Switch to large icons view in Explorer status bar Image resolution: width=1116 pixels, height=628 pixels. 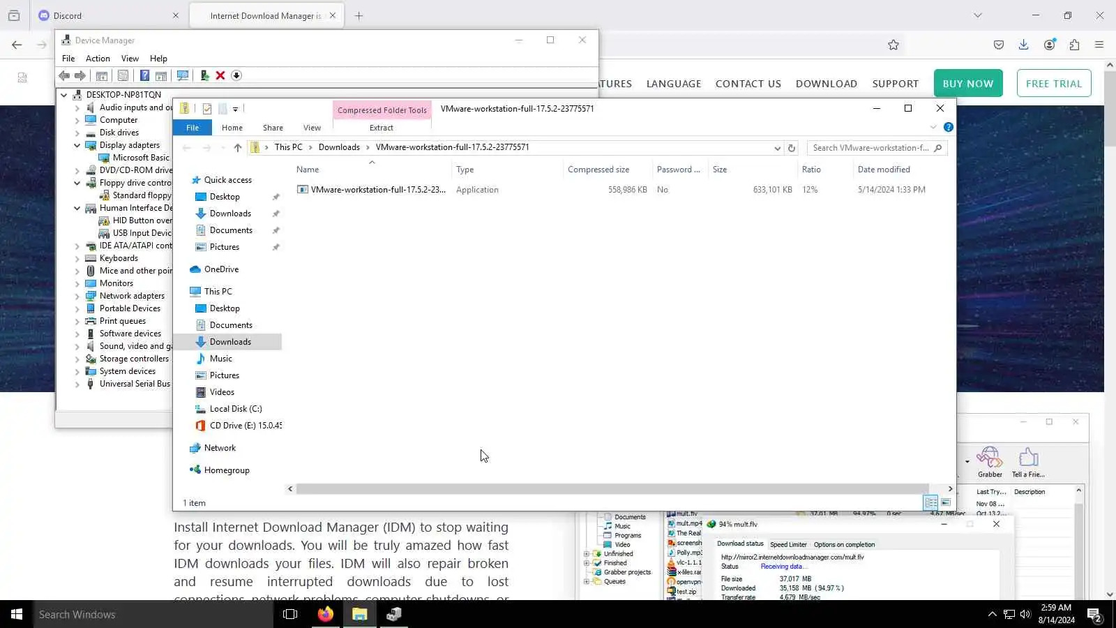click(946, 502)
